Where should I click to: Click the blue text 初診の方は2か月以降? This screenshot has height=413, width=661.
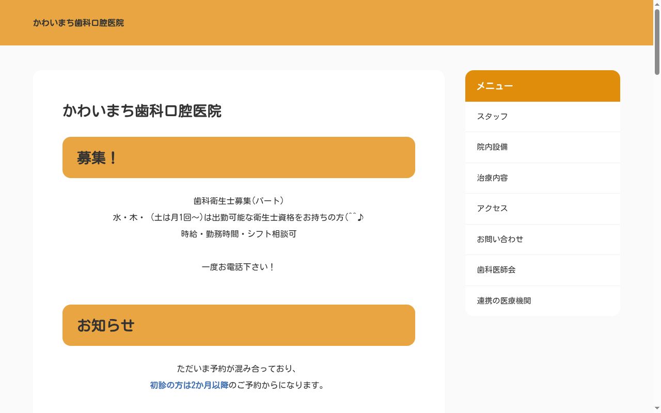189,385
